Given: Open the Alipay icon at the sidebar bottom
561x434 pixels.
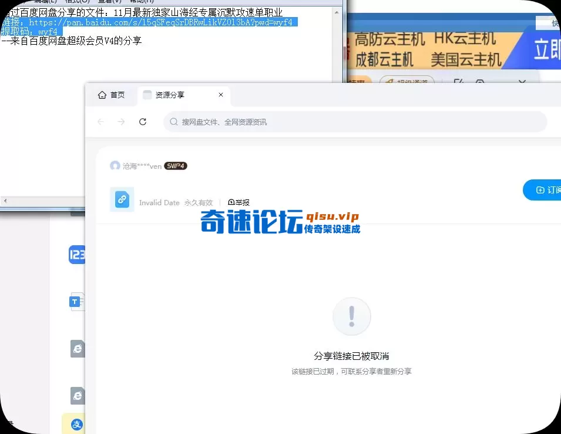Looking at the screenshot, I should [x=77, y=423].
